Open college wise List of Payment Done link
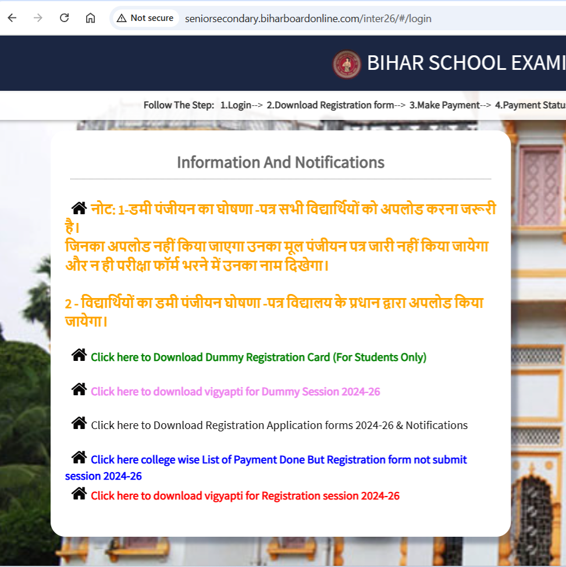The width and height of the screenshot is (566, 567). pyautogui.click(x=266, y=467)
